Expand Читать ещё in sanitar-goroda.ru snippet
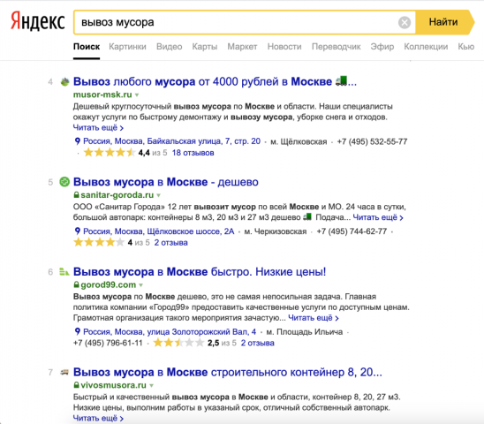The height and width of the screenshot is (424, 484). point(378,217)
